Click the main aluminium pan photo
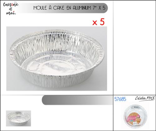This screenshot has height=131, width=156. tap(56, 59)
